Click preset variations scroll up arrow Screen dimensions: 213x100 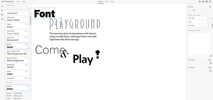point(212,18)
